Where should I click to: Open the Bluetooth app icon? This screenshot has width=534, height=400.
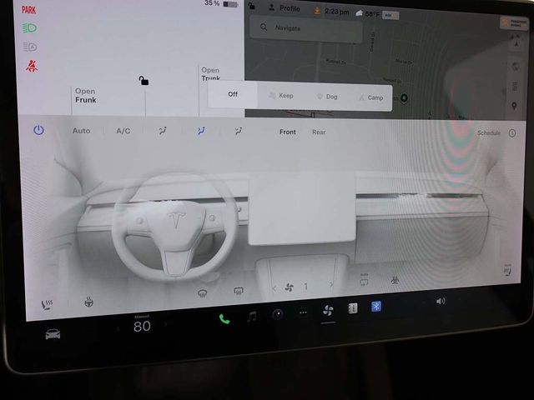click(x=376, y=307)
